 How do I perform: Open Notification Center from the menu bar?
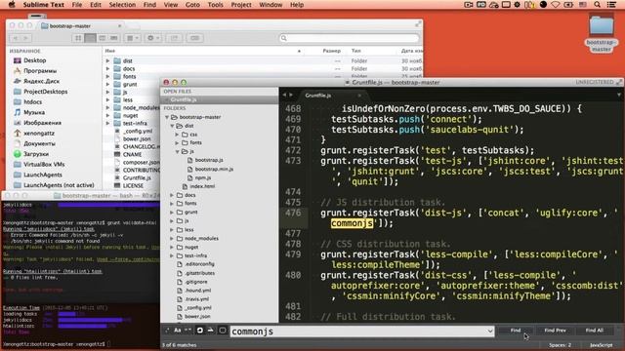(x=611, y=5)
